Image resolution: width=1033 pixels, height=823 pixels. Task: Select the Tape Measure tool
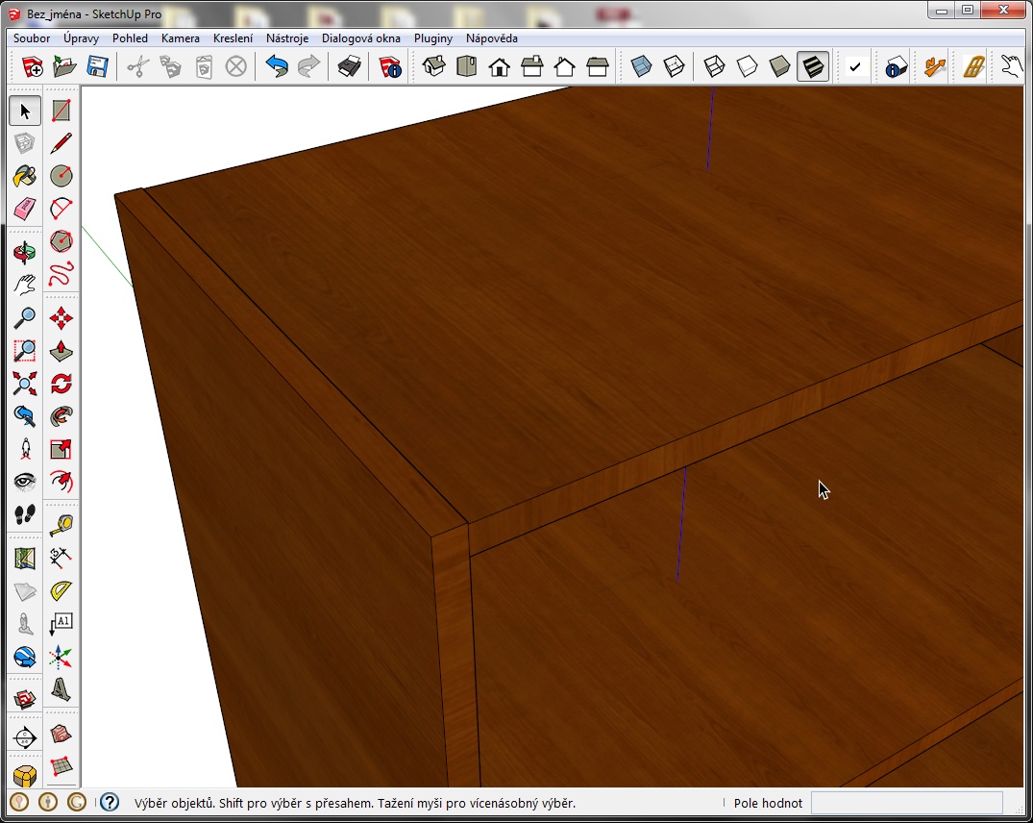point(61,524)
